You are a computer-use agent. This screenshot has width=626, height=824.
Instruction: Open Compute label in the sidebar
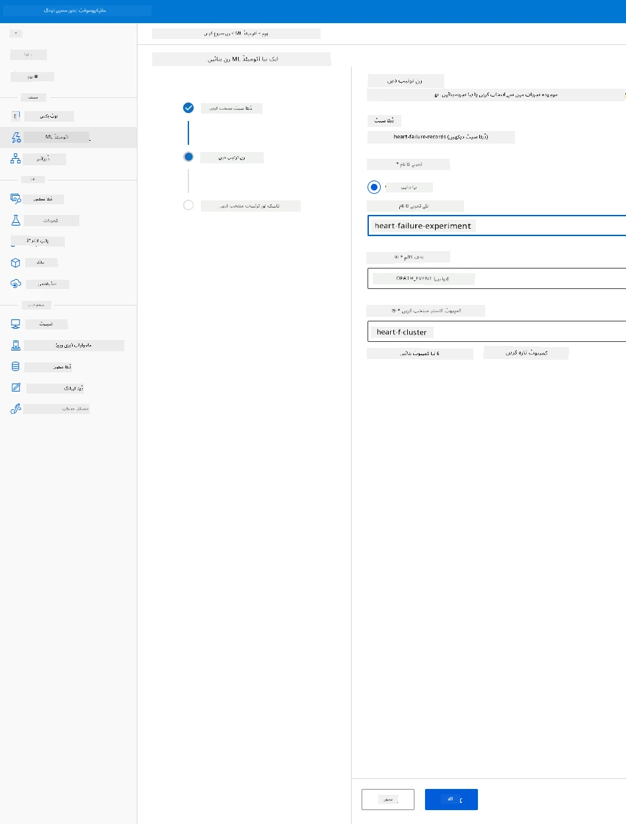(x=47, y=324)
